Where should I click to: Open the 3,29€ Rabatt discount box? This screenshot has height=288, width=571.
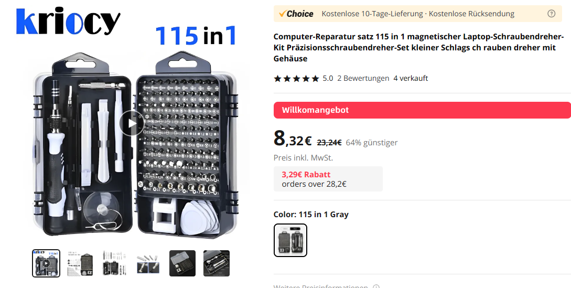tap(328, 179)
